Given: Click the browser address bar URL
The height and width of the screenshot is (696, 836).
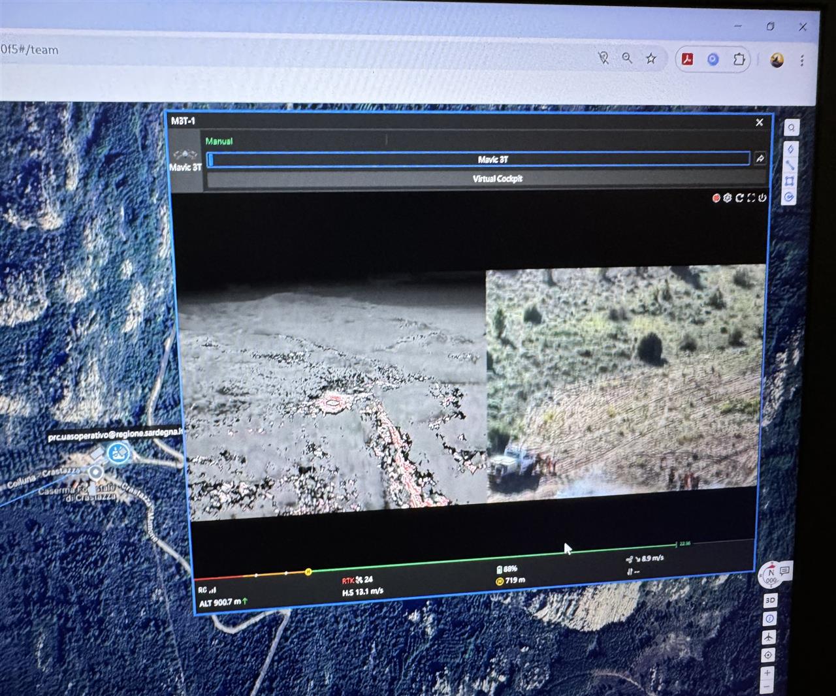Looking at the screenshot, I should click(29, 50).
